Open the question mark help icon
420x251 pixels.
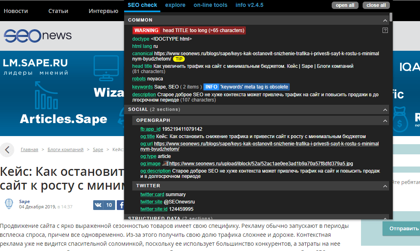point(385,30)
